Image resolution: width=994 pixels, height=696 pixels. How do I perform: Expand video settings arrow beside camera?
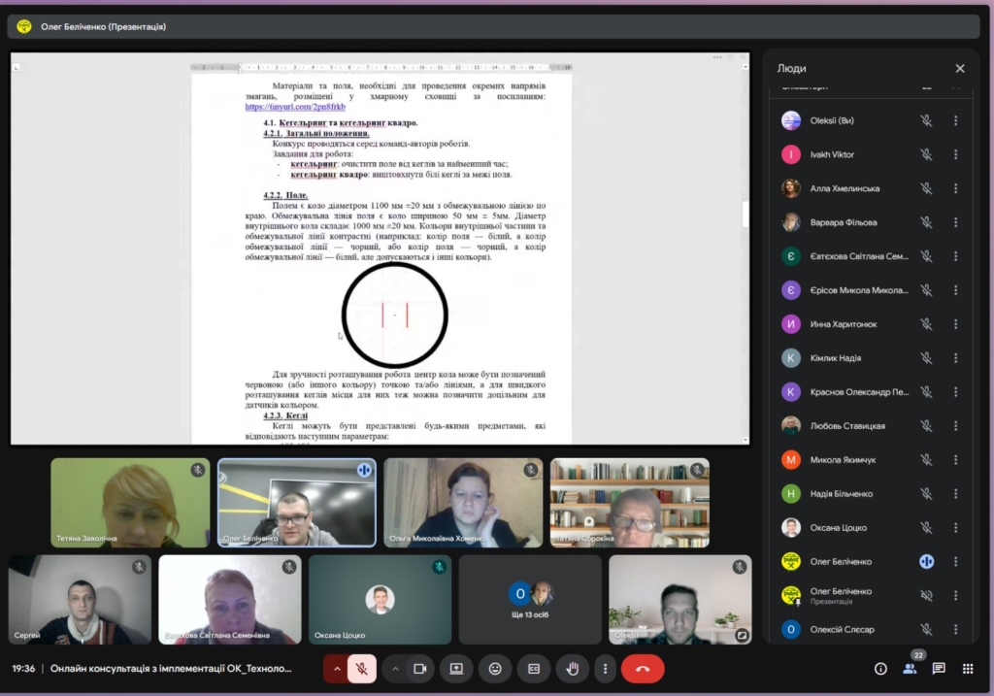click(x=396, y=669)
